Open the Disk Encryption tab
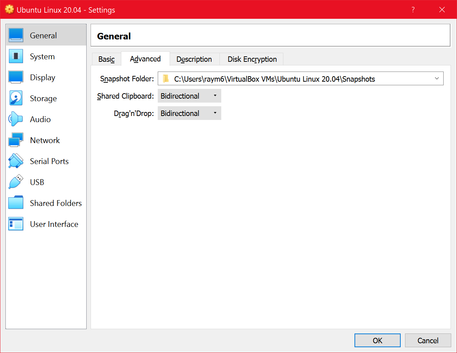 pyautogui.click(x=251, y=59)
